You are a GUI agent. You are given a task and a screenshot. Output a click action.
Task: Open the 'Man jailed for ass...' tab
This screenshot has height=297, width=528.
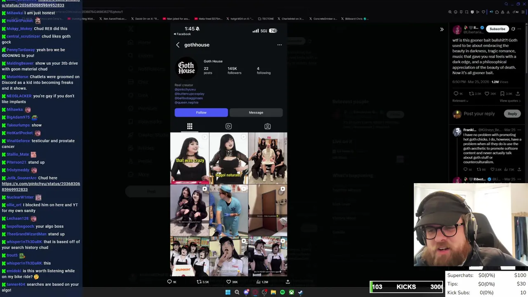[x=176, y=19]
